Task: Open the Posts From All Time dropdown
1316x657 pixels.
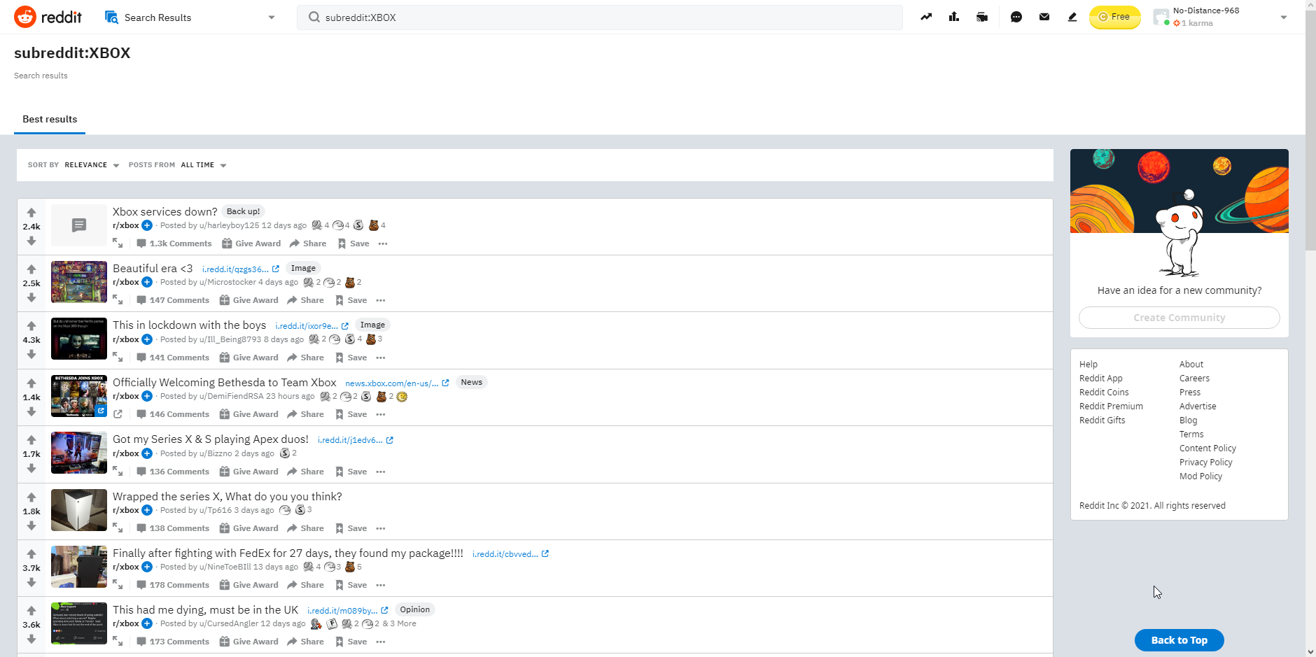Action: coord(204,165)
